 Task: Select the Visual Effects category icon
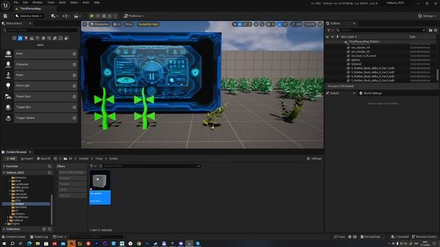point(43,38)
